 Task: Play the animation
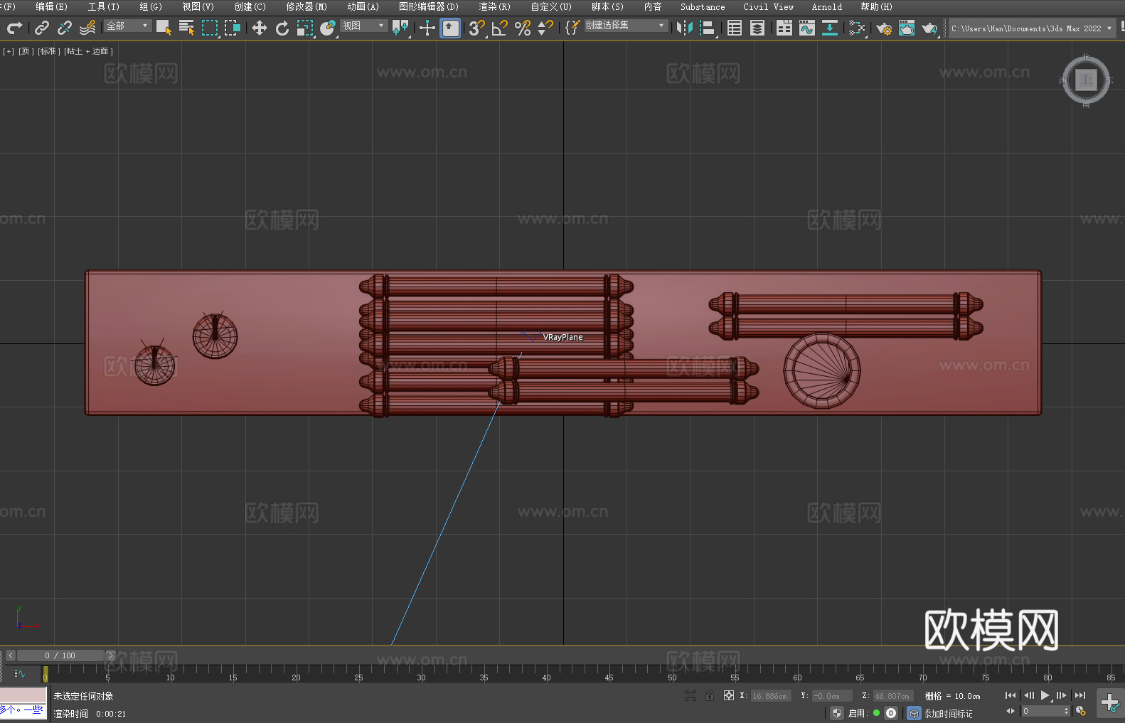(1045, 695)
